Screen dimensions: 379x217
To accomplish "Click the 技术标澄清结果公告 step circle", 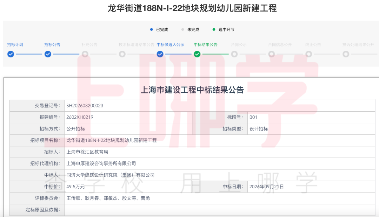I will click(x=122, y=54).
